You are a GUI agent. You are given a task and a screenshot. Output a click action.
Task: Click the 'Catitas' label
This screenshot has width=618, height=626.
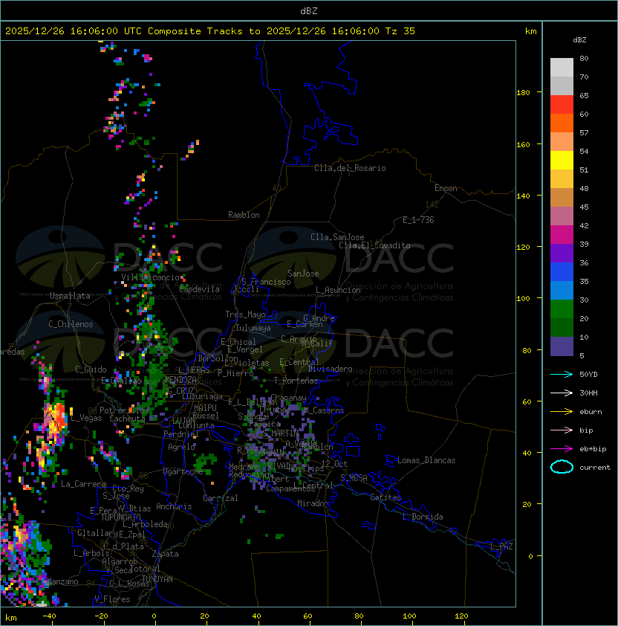point(386,497)
